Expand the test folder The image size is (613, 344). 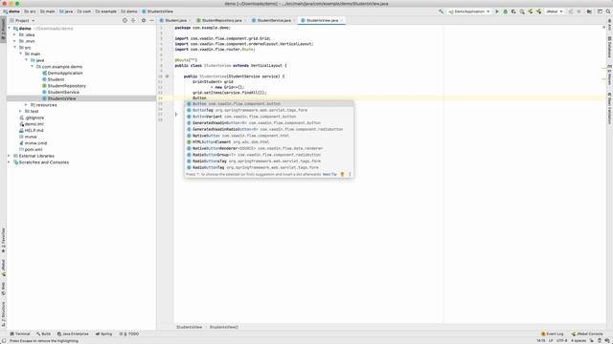pos(21,111)
